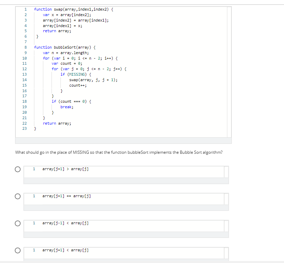Select the radio for "array[j+1] < array[j]"
The image size is (284, 263).
coord(18,250)
